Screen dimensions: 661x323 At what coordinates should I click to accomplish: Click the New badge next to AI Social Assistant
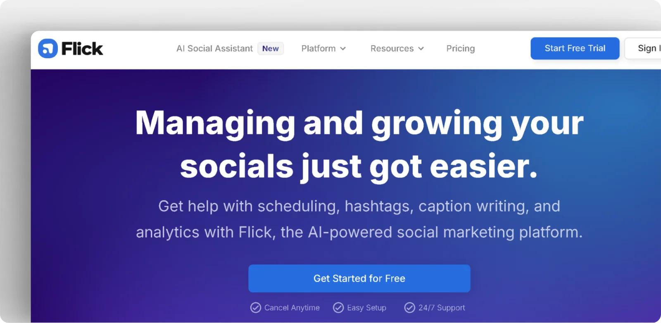point(270,48)
